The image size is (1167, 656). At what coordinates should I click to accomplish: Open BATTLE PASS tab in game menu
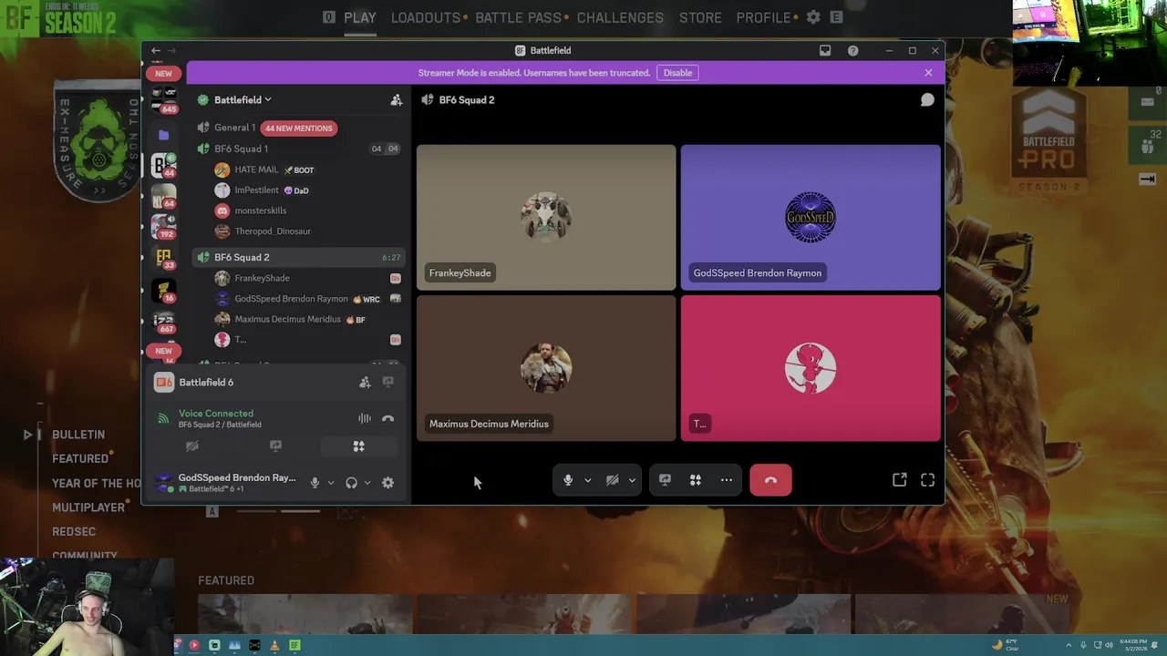click(x=518, y=17)
